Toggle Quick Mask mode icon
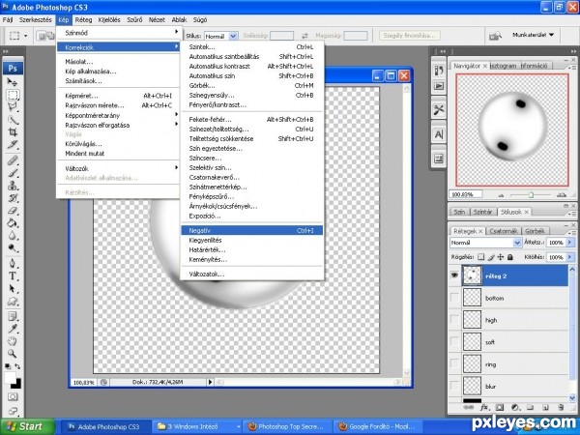Image resolution: width=580 pixels, height=435 pixels. coord(13,397)
